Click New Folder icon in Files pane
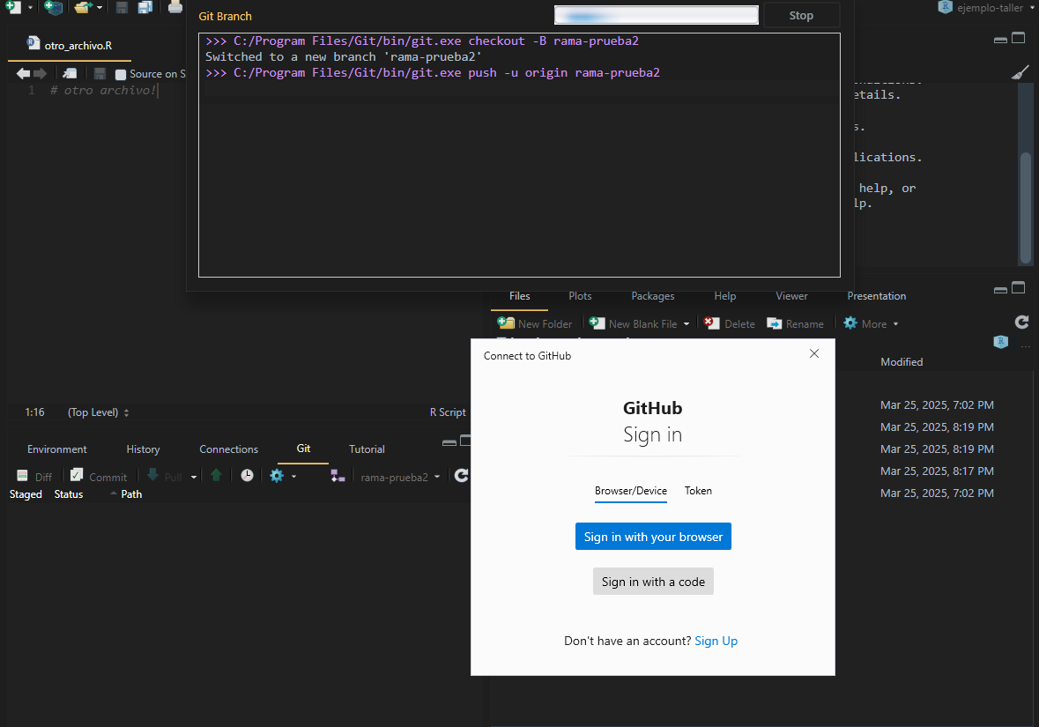This screenshot has width=1039, height=727. coord(506,323)
